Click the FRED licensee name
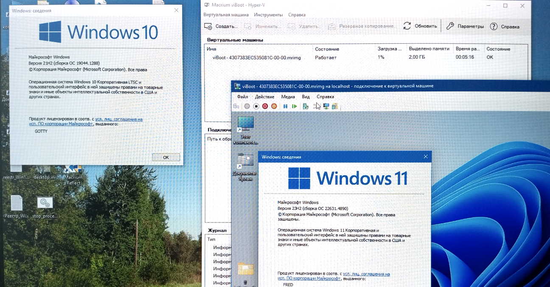Screen dimensions: 550x287 tap(288, 284)
